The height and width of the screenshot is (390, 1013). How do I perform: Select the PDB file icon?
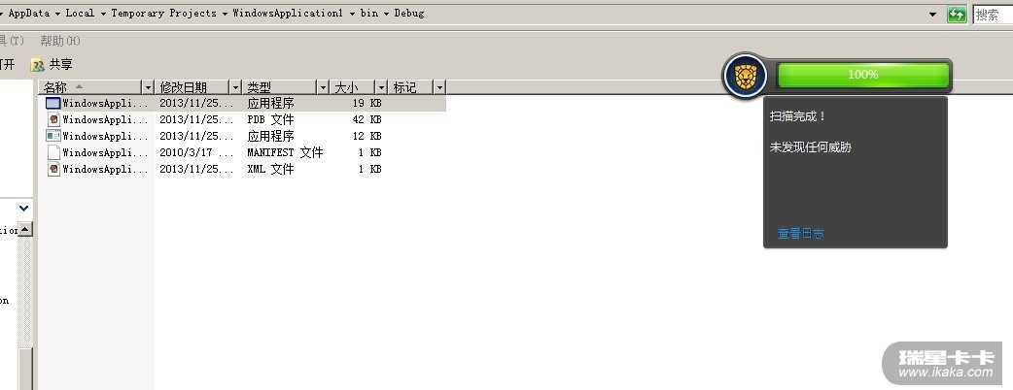coord(53,119)
